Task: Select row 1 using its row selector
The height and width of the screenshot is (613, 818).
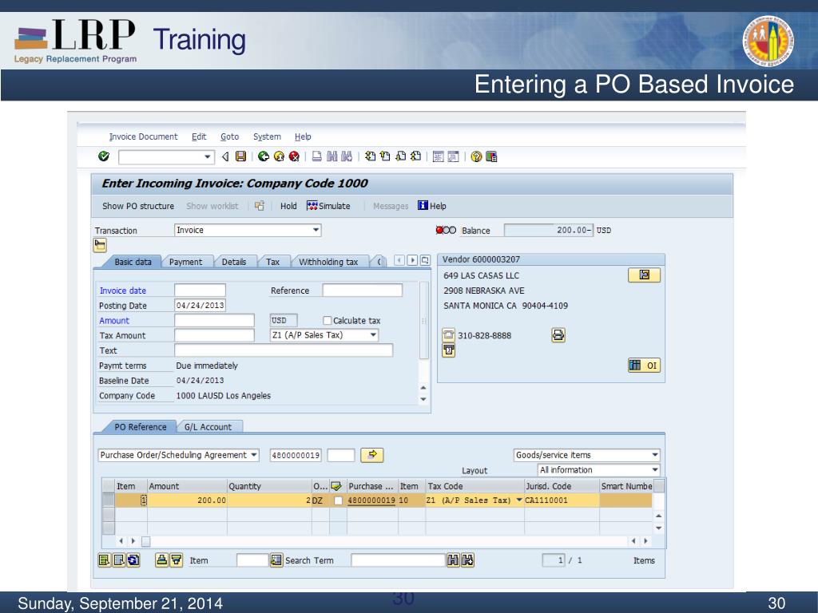Action: point(109,500)
